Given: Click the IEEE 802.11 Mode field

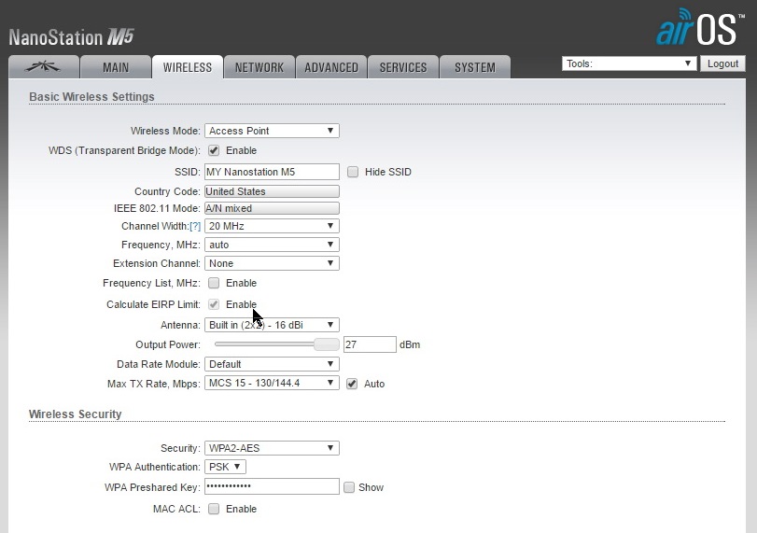Looking at the screenshot, I should pos(272,208).
